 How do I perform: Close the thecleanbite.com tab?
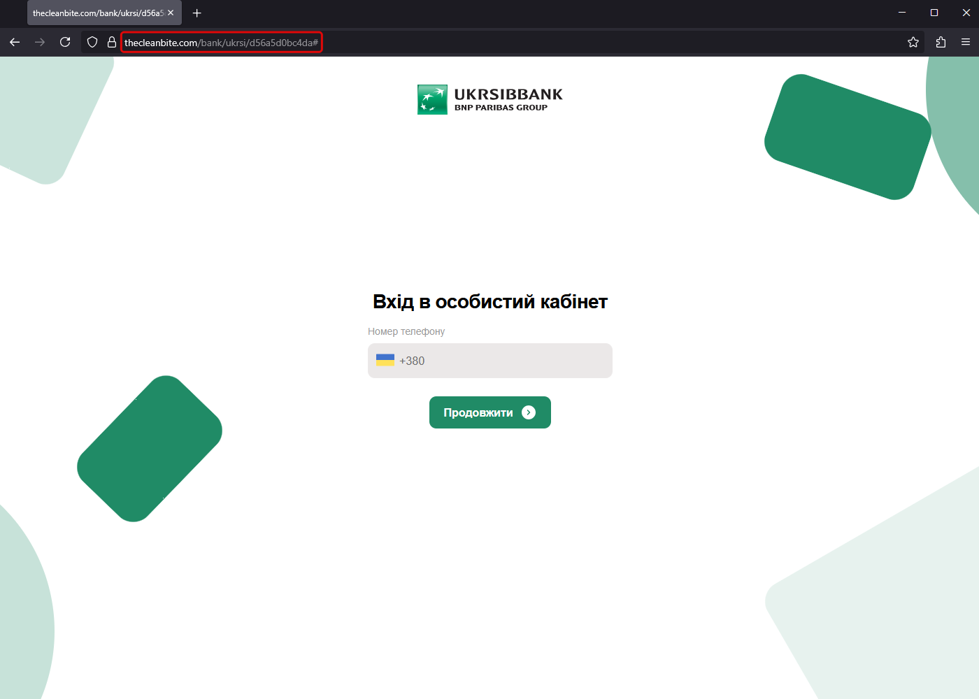click(171, 13)
